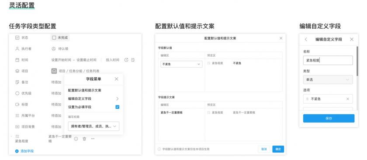Image resolution: width=367 pixels, height=160 pixels.
Task: Select 配置默认值和提示文案 menu item
Action: [x=85, y=90]
